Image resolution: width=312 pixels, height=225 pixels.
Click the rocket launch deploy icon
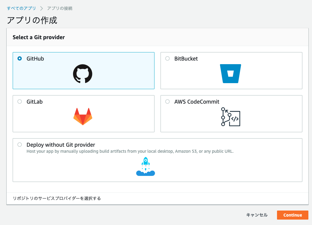[145, 167]
